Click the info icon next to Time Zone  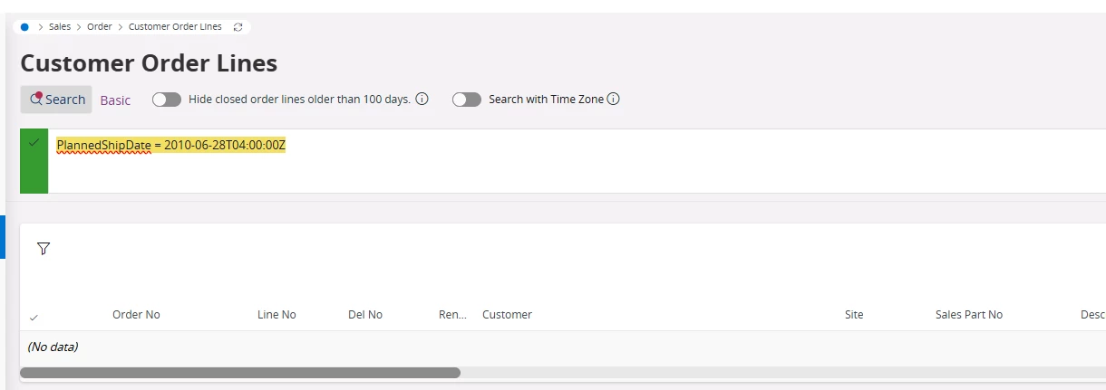coord(613,100)
